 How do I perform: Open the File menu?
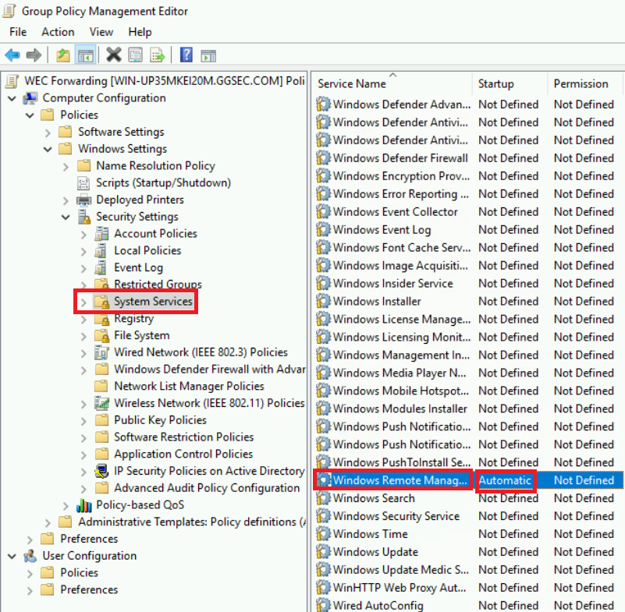point(18,32)
